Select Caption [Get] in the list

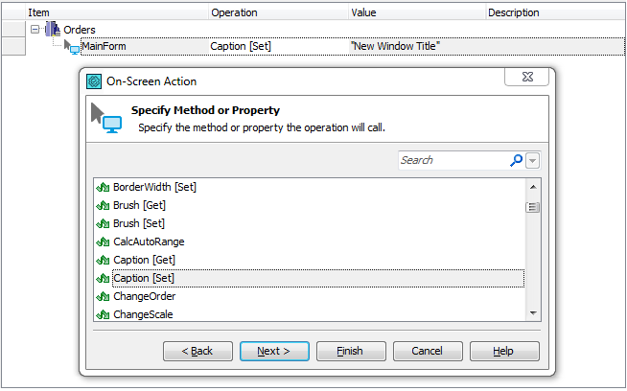click(144, 260)
